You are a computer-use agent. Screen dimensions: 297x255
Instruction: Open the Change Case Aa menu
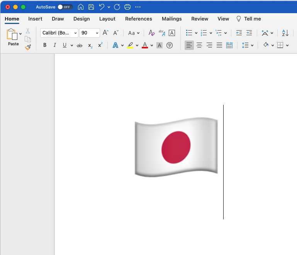134,33
